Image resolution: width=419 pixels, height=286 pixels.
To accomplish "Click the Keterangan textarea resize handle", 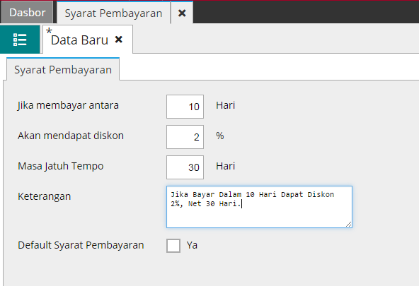I will click(349, 224).
